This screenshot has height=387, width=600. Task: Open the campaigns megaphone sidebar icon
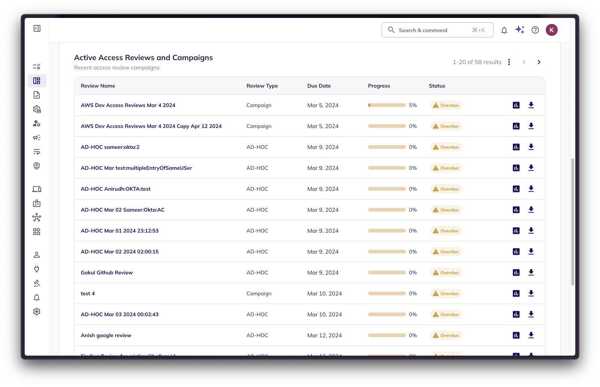click(37, 137)
